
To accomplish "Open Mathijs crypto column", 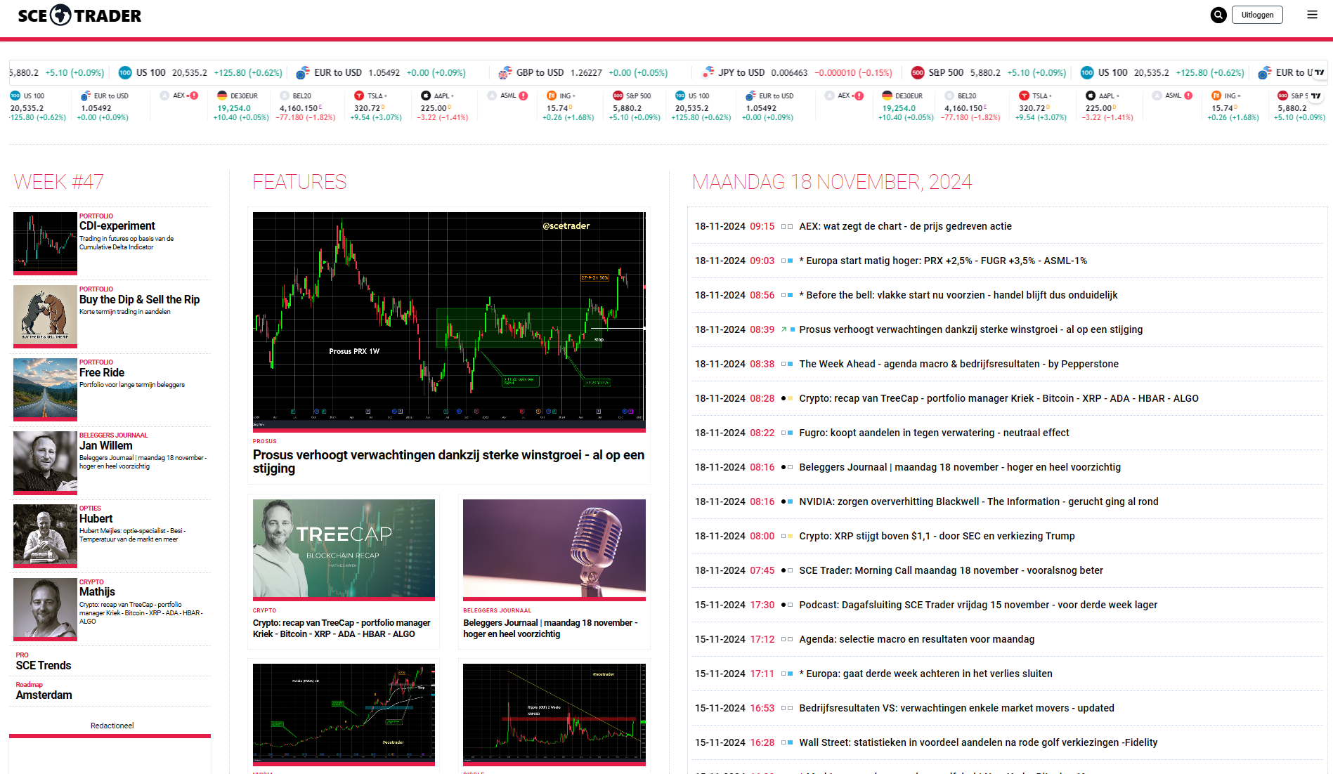I will [x=97, y=592].
